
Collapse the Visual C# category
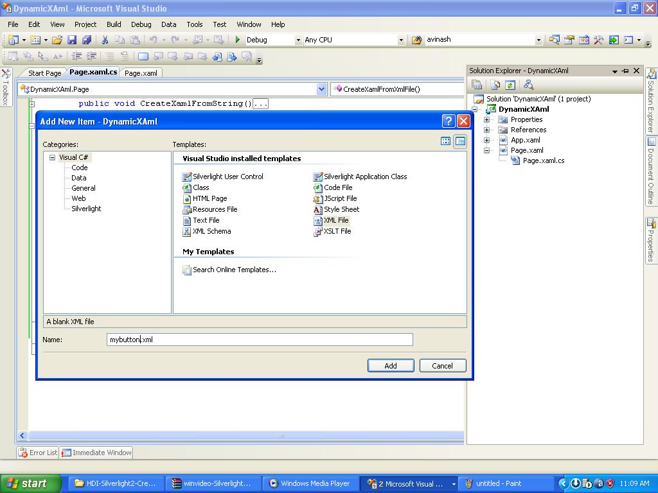pyautogui.click(x=53, y=158)
